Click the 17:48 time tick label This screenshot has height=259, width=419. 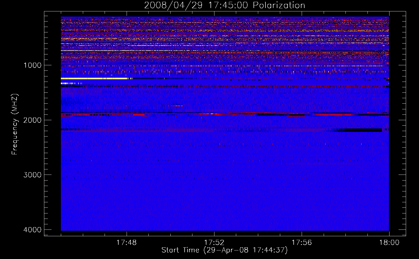coord(127,243)
